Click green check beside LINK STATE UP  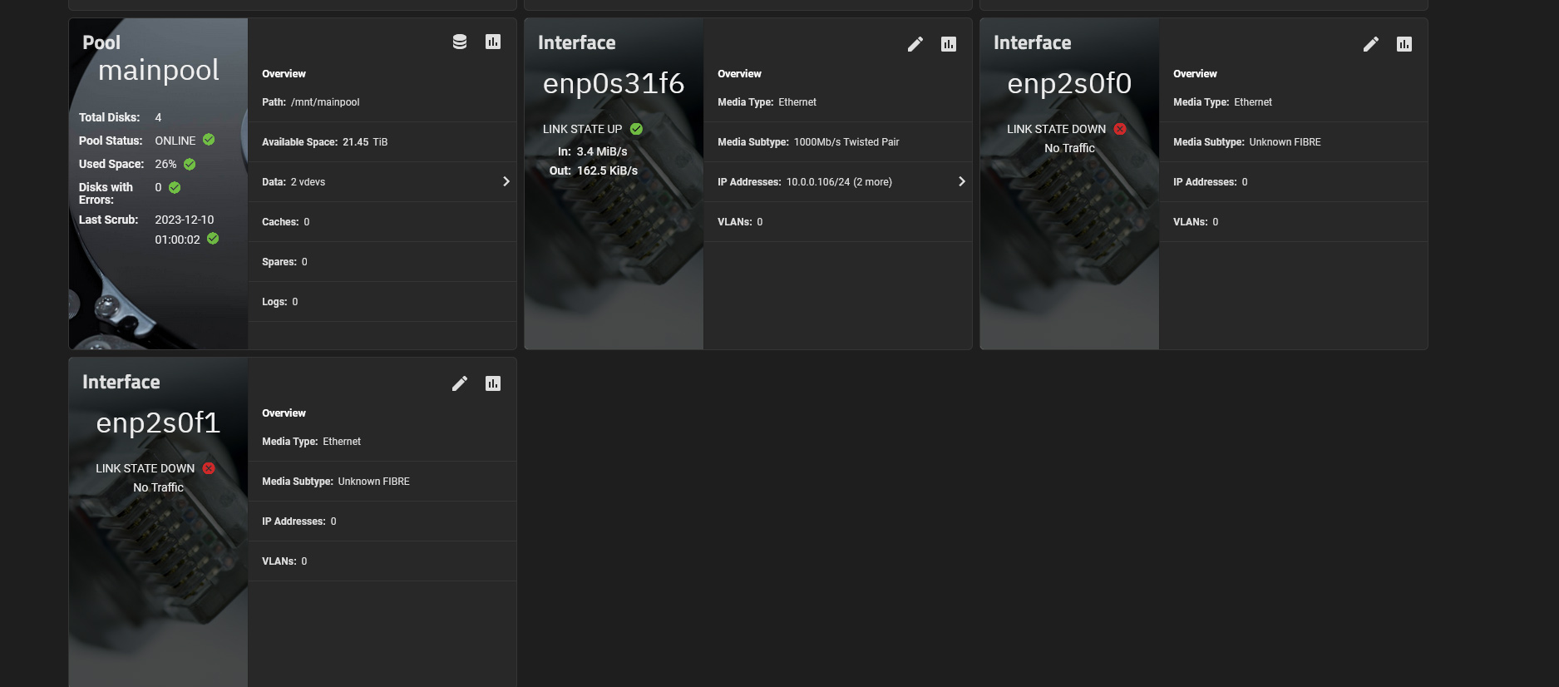coord(636,129)
